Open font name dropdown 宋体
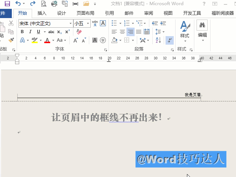 click(70, 24)
